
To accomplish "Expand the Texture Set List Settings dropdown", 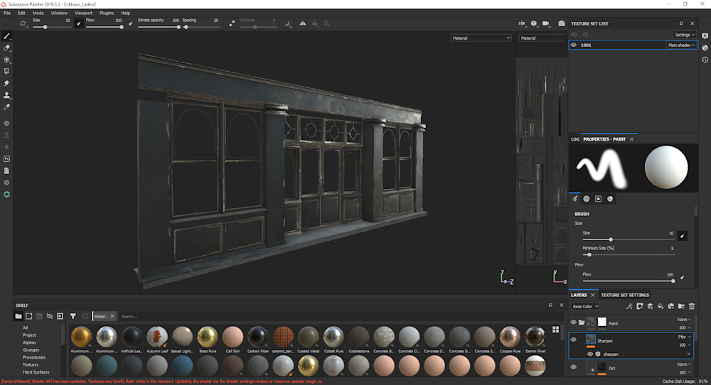I will click(x=685, y=34).
